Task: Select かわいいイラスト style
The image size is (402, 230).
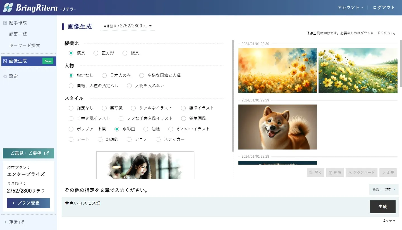Action: 171,129
